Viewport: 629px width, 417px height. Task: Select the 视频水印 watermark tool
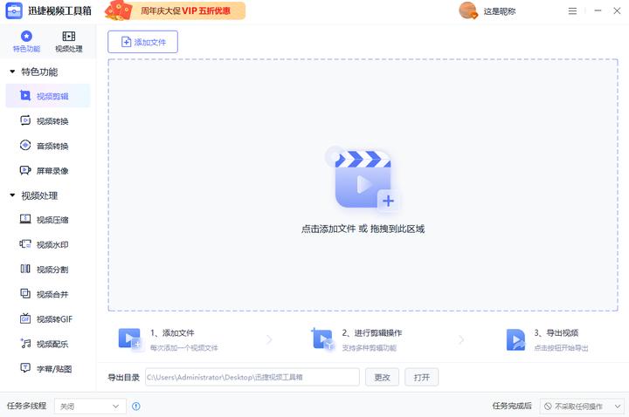click(25, 245)
